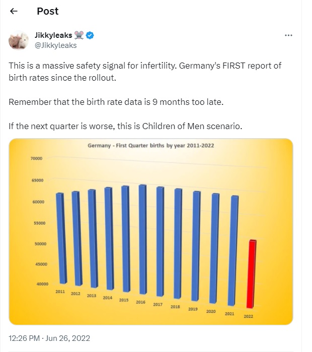Open the three-dot more options menu

[x=288, y=35]
